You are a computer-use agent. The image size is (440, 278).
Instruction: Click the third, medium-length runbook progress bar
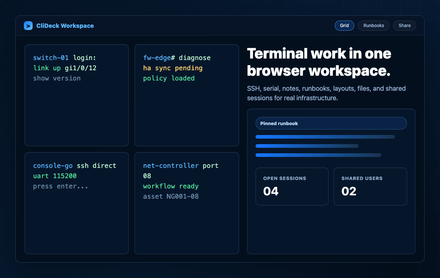(318, 155)
